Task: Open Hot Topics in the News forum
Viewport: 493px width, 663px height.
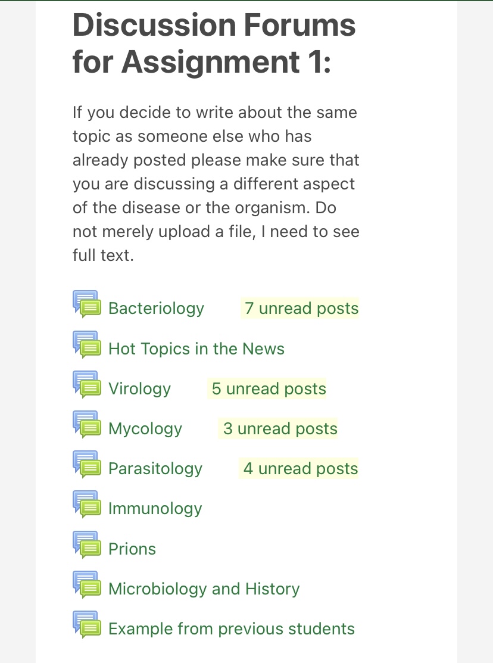Action: tap(196, 348)
